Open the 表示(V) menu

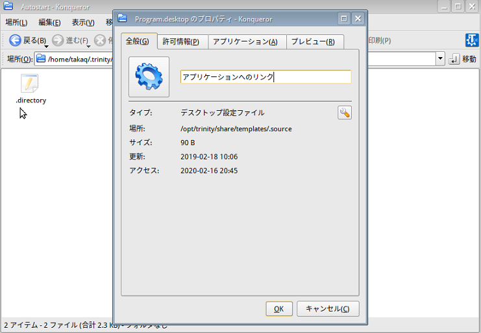(83, 22)
